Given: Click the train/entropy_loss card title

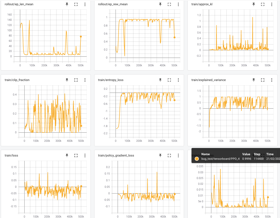Looking at the screenshot, I should [111, 80].
